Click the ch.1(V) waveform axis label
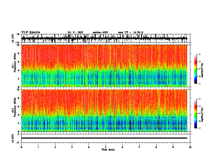The height and width of the screenshot is (165, 214). 13,38
